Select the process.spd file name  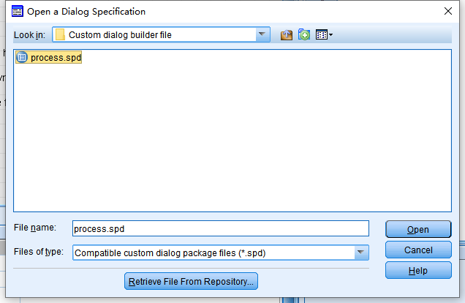tap(56, 58)
